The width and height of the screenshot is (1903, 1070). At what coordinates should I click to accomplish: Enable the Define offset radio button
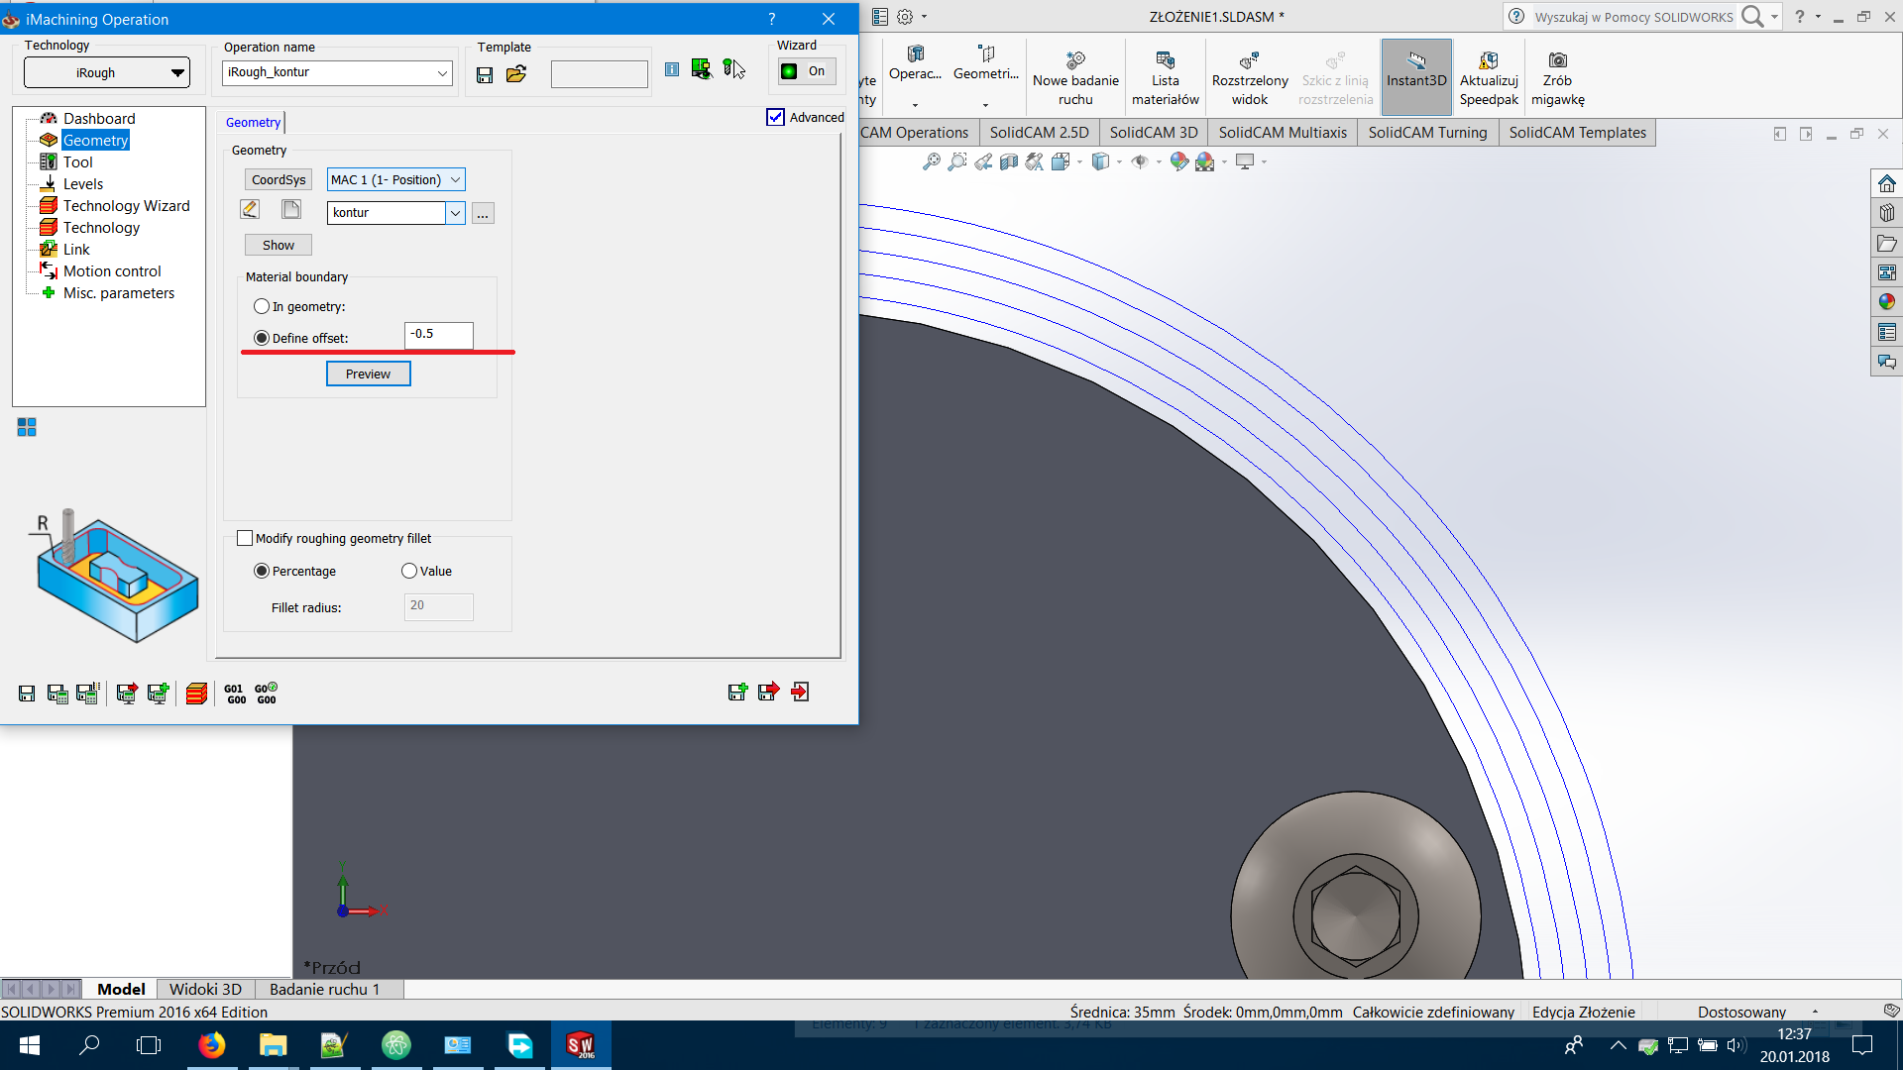click(x=262, y=337)
